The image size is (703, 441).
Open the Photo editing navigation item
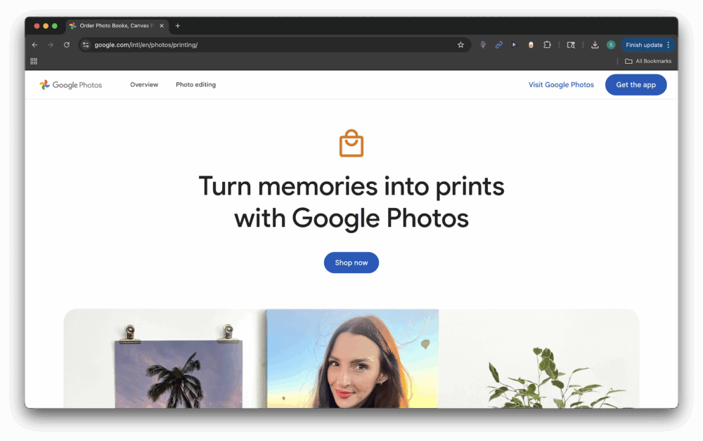coord(195,84)
